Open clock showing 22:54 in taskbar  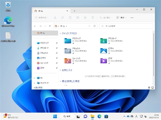[x=154, y=116]
